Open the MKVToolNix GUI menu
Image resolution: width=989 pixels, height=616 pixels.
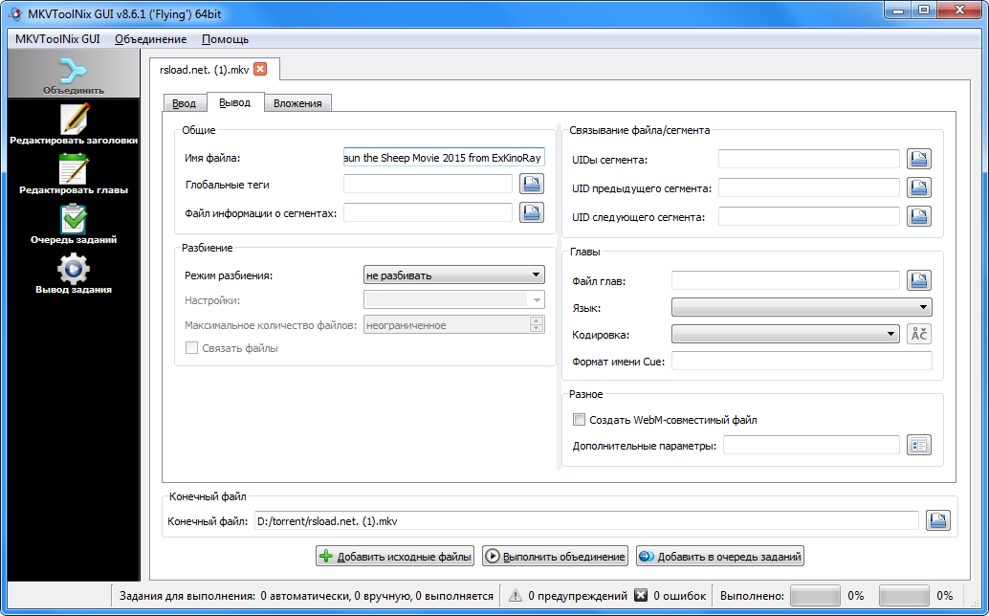[x=57, y=39]
